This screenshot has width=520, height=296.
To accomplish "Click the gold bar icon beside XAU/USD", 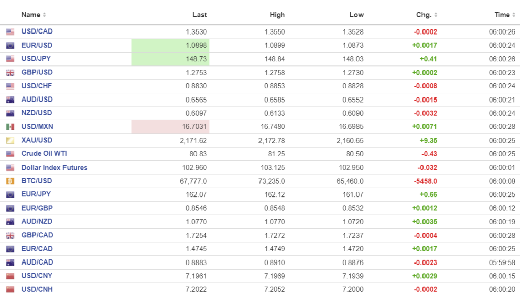I will 10,140.
